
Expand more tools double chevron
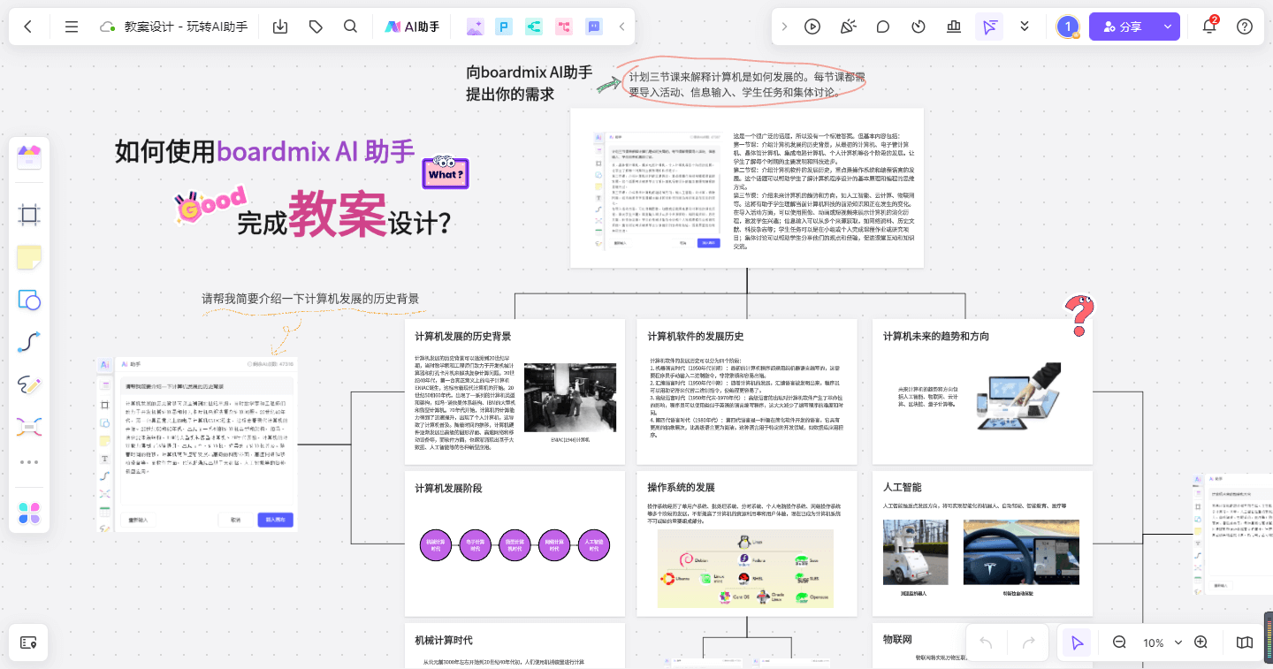1025,27
